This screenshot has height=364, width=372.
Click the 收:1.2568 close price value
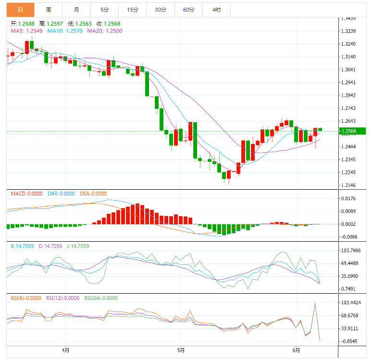[x=109, y=24]
